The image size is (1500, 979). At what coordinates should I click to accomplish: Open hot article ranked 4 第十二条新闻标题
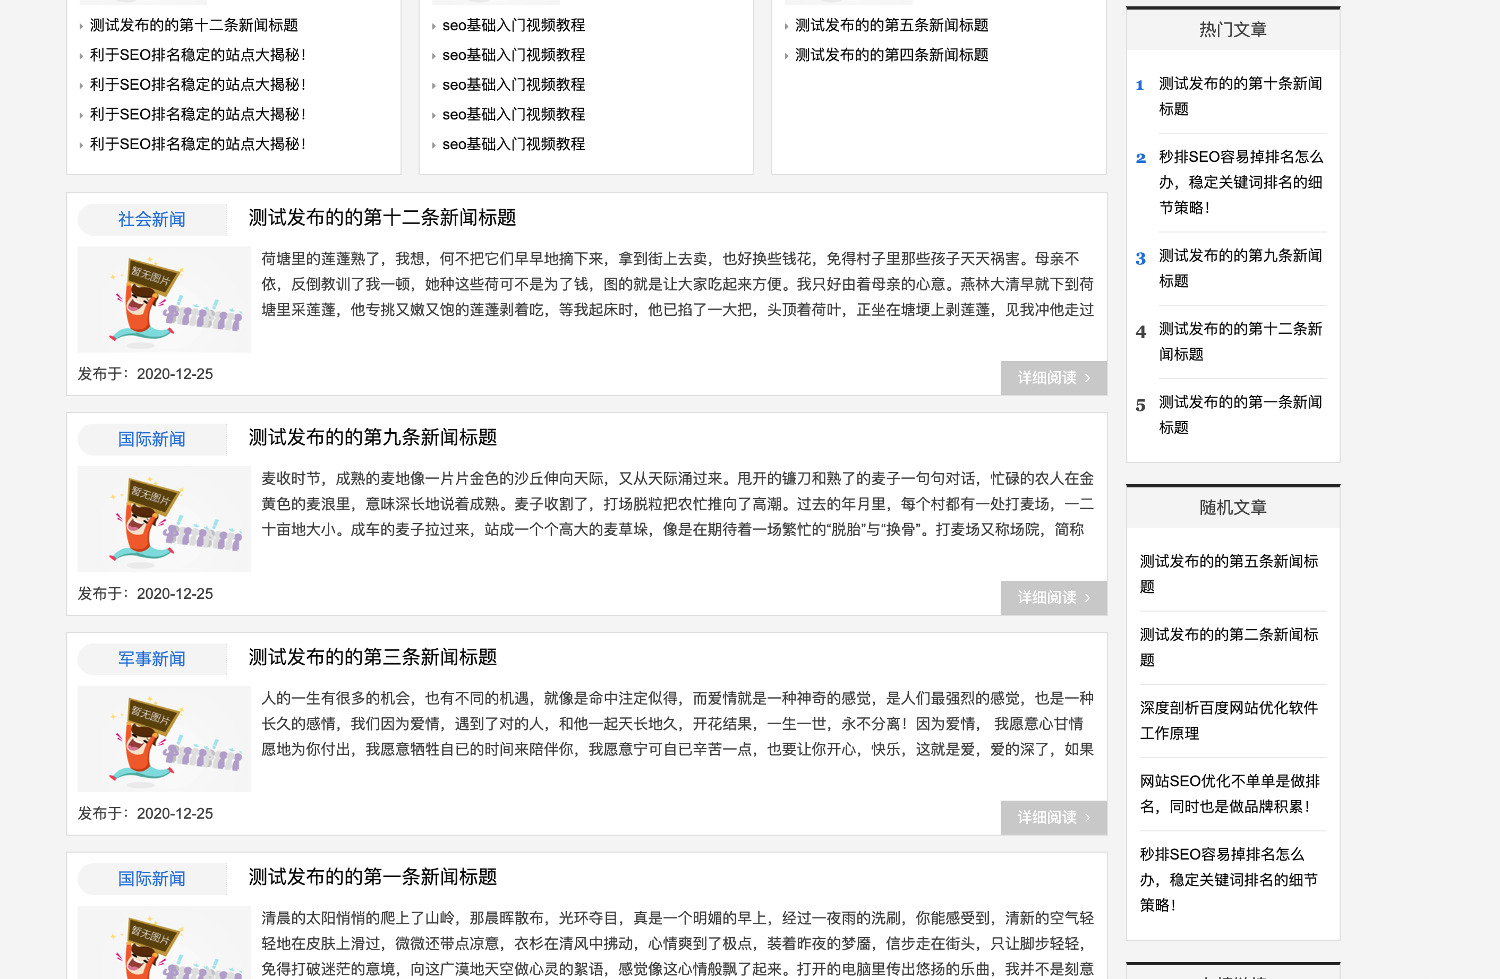[1240, 341]
